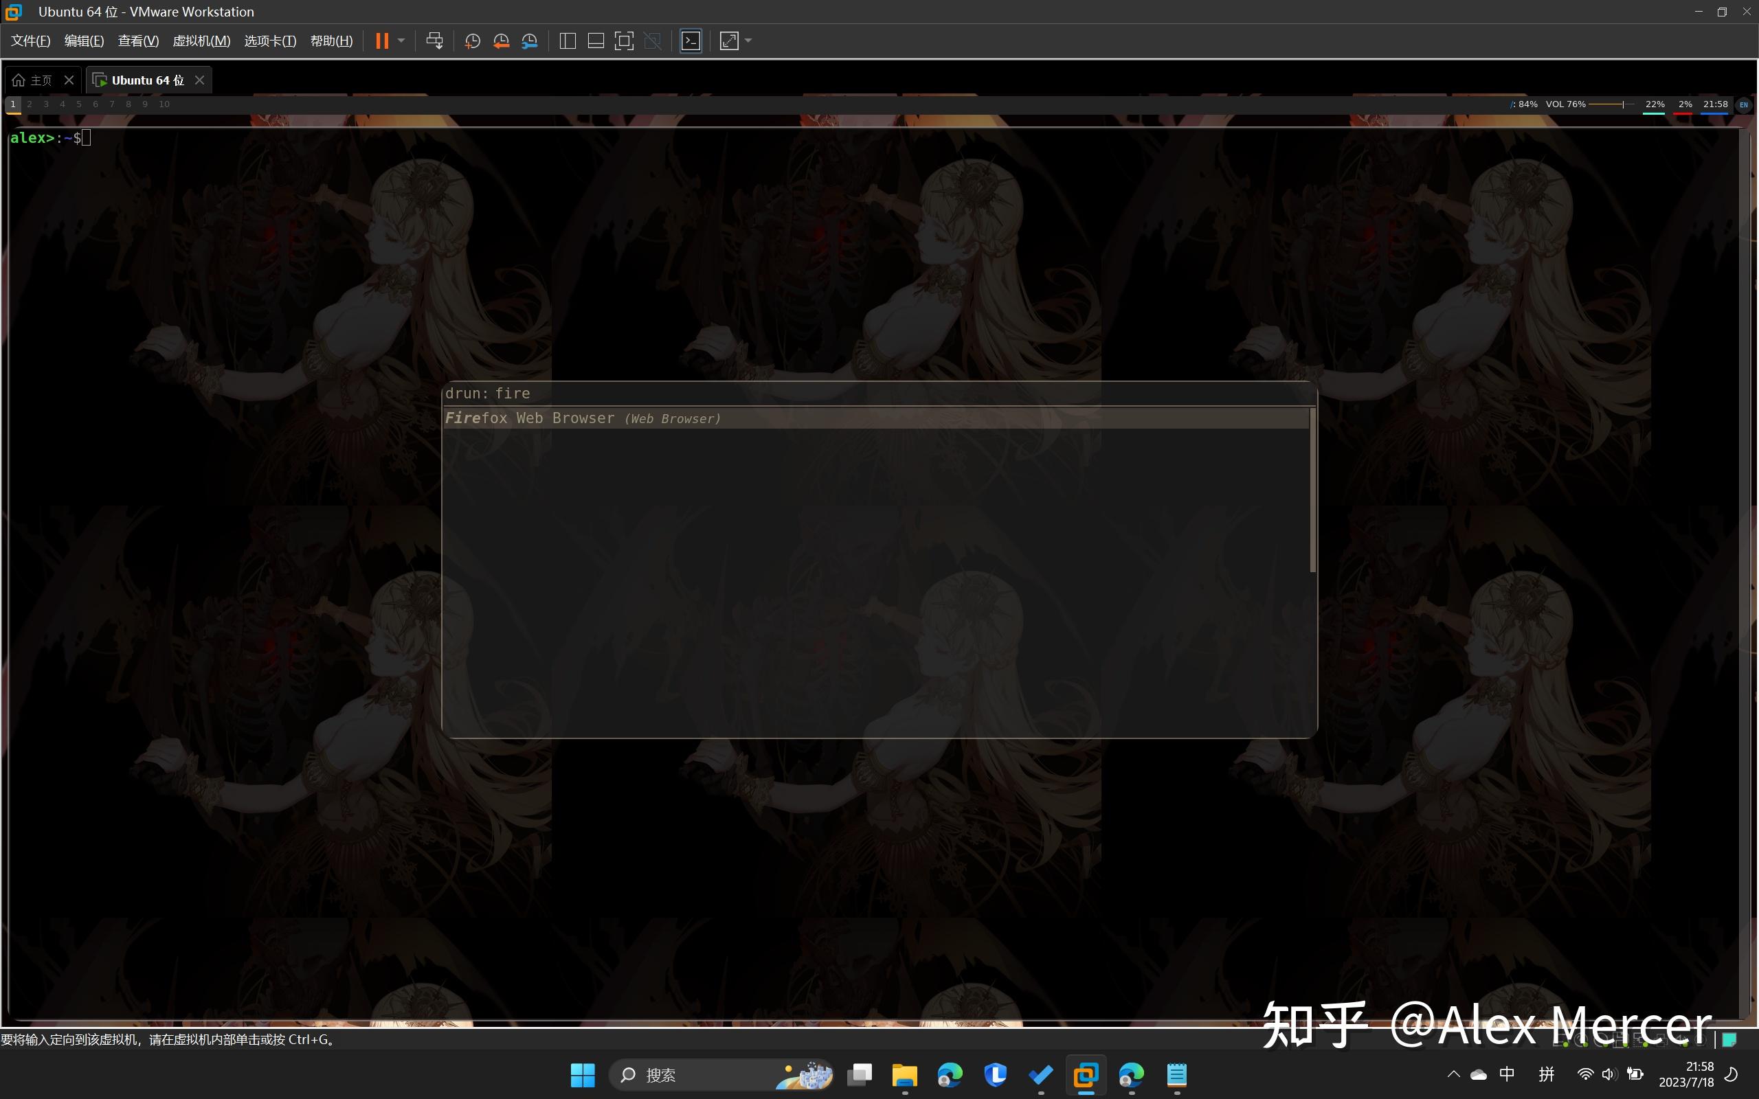Click the EN input method indicator
This screenshot has height=1099, width=1759.
[1744, 104]
